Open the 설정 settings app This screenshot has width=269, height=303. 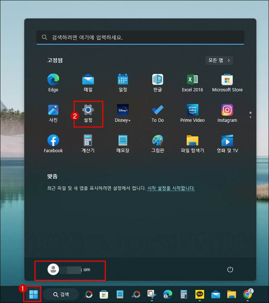(88, 113)
